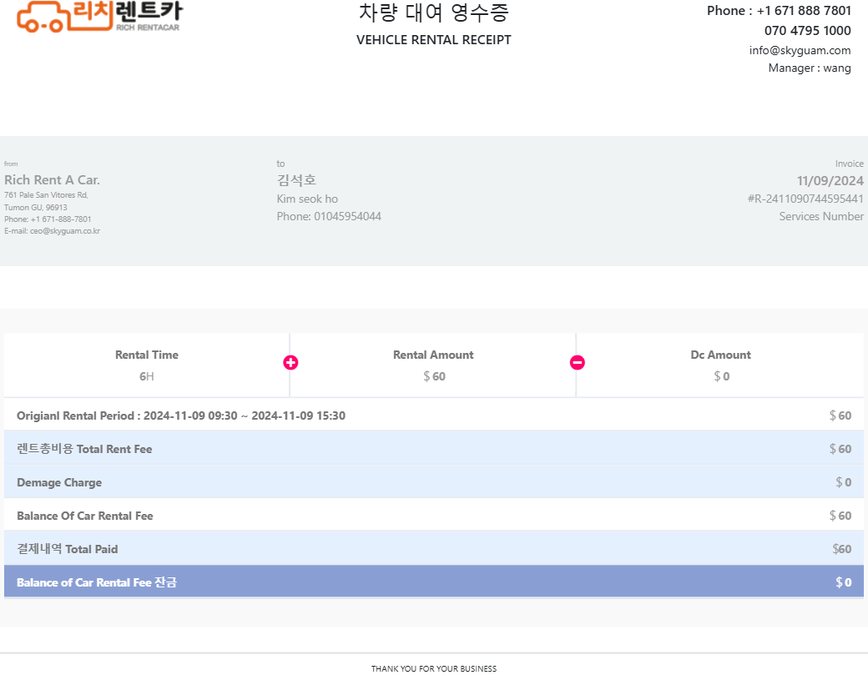The width and height of the screenshot is (868, 675).
Task: Click the ceo@skyguam.co.kr email in sender block
Action: pyautogui.click(x=65, y=231)
